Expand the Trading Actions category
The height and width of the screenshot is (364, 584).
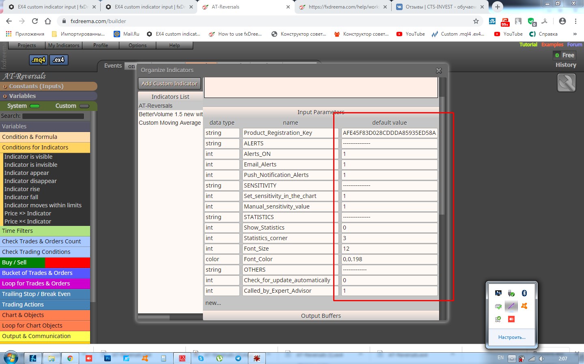45,304
